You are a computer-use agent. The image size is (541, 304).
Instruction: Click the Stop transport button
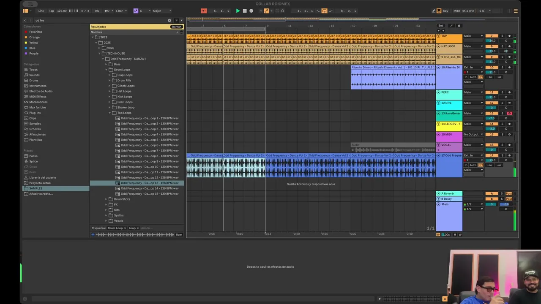point(244,11)
